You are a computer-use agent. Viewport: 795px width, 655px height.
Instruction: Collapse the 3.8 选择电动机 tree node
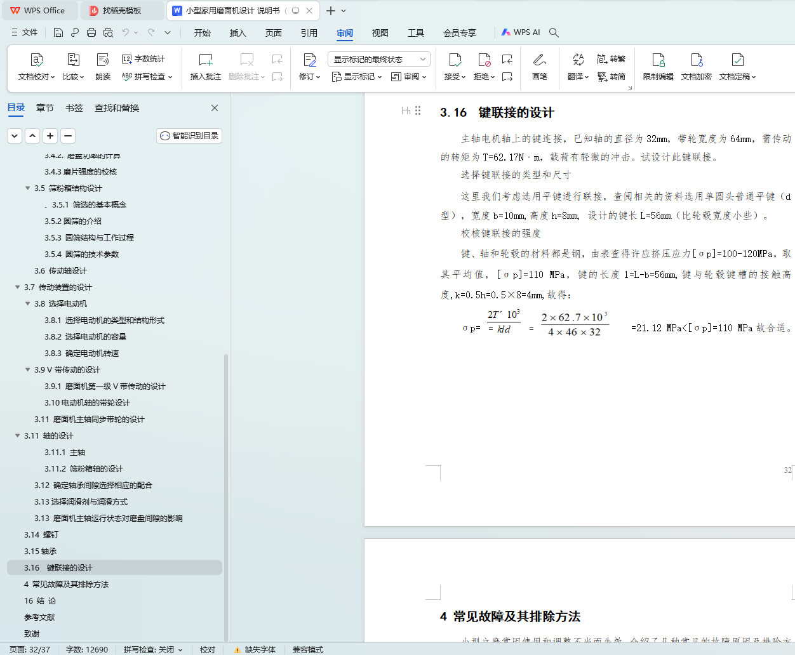coord(27,303)
